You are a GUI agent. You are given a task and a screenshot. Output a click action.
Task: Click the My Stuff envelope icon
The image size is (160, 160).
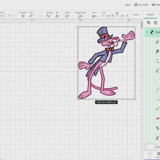click(136, 5)
